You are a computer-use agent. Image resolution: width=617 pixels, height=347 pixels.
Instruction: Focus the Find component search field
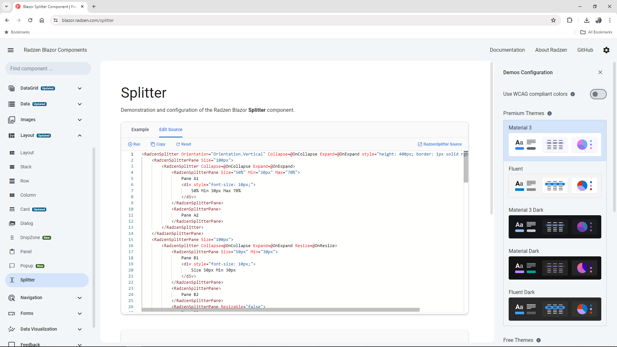tap(48, 69)
